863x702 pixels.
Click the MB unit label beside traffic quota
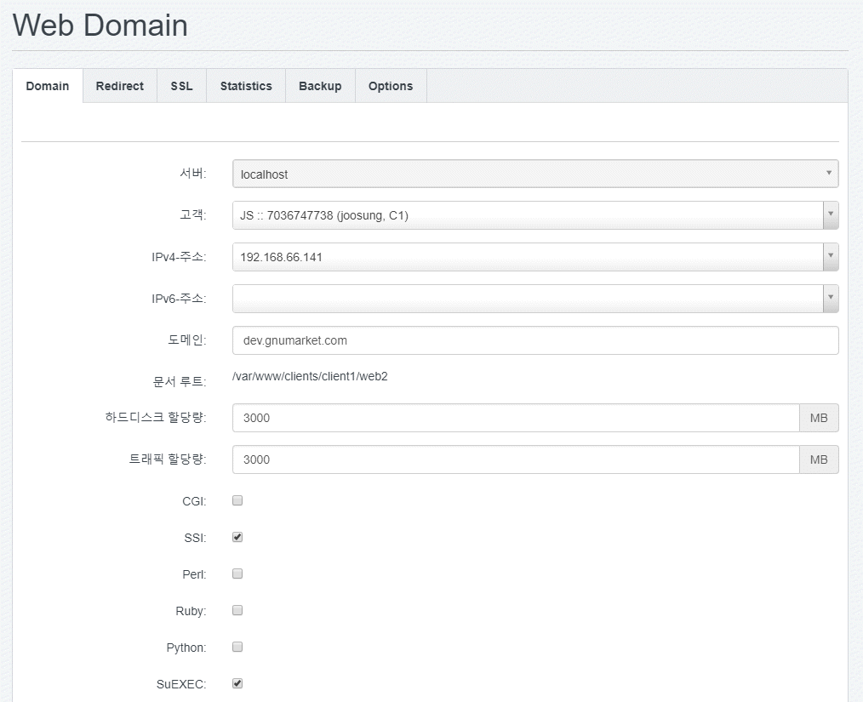[x=819, y=459]
